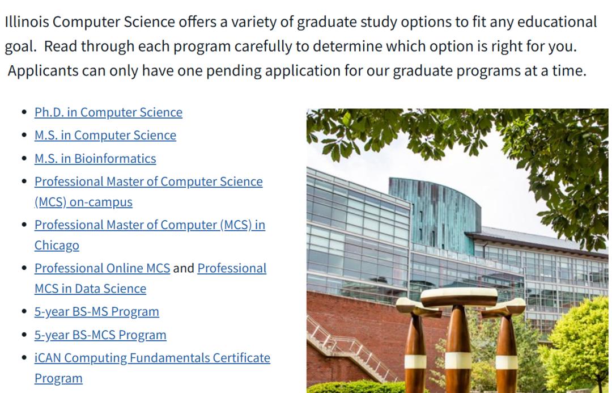The image size is (612, 393).
Task: Open the 5-year BS-MS Program link
Action: pos(96,312)
